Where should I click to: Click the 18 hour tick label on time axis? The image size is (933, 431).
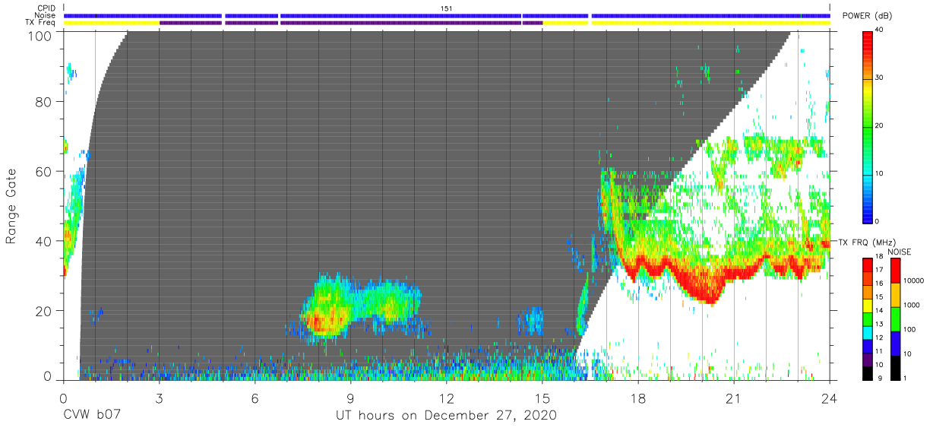638,398
